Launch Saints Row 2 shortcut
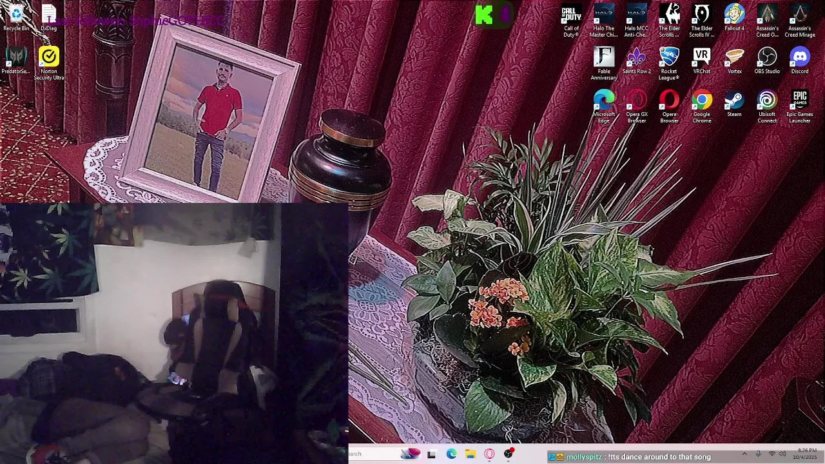 click(637, 61)
